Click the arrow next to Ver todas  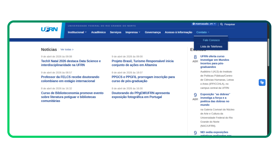point(73,50)
